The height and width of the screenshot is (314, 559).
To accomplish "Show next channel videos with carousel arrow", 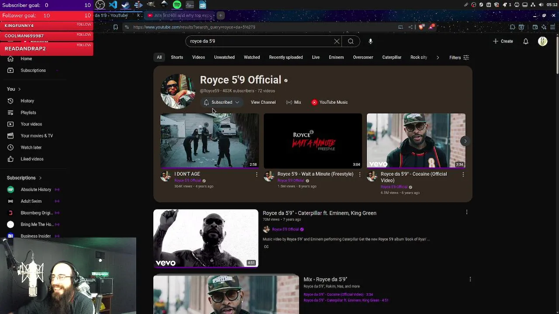I will 466,141.
